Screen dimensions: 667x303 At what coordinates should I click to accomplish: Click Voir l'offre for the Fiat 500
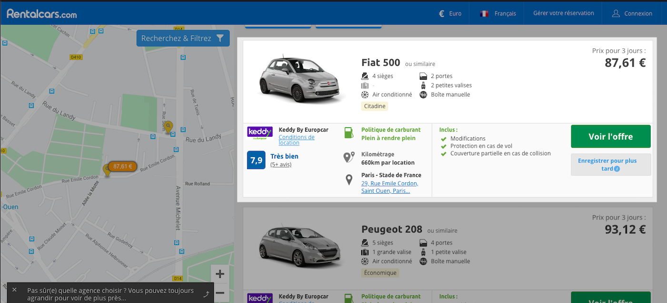pos(611,137)
